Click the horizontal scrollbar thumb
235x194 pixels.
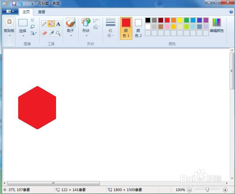pos(53,183)
